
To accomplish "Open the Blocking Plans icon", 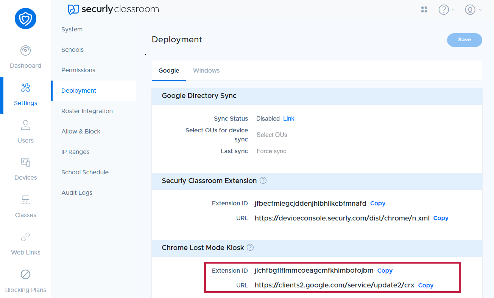I will pyautogui.click(x=25, y=274).
